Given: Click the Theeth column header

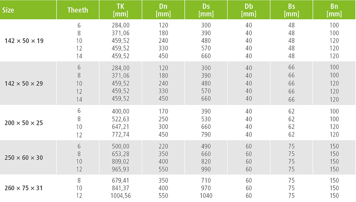Looking at the screenshot, I should (78, 10).
